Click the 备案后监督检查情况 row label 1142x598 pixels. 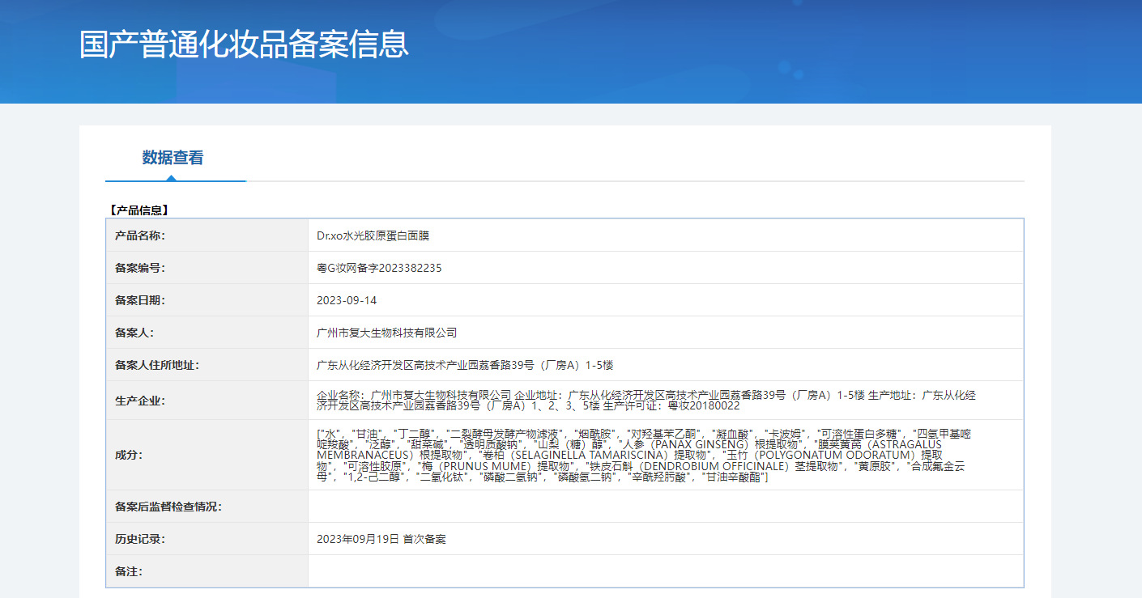(168, 507)
